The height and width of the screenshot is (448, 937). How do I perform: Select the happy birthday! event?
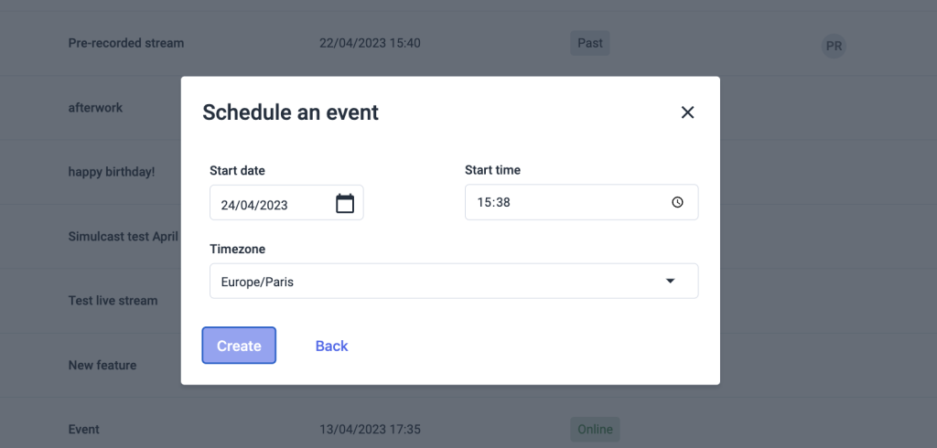coord(112,172)
